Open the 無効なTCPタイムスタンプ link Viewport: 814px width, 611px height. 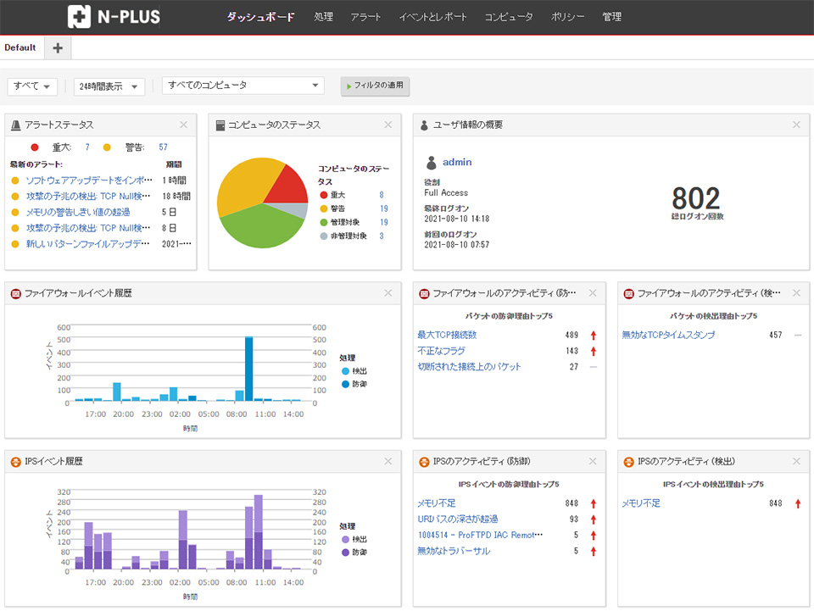(668, 335)
